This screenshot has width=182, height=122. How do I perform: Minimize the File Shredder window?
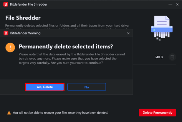pos(170,4)
